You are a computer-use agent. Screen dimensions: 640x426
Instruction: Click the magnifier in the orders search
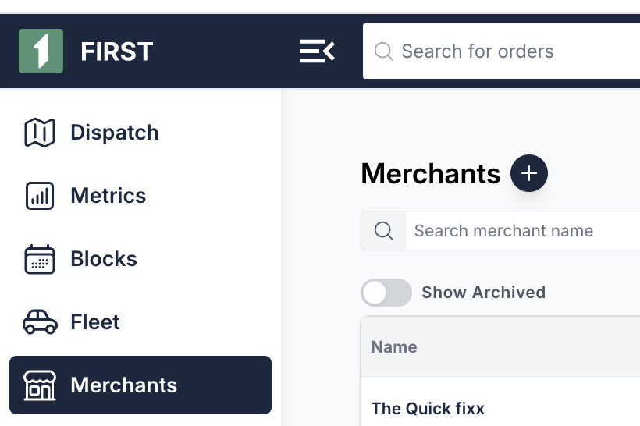coord(383,51)
